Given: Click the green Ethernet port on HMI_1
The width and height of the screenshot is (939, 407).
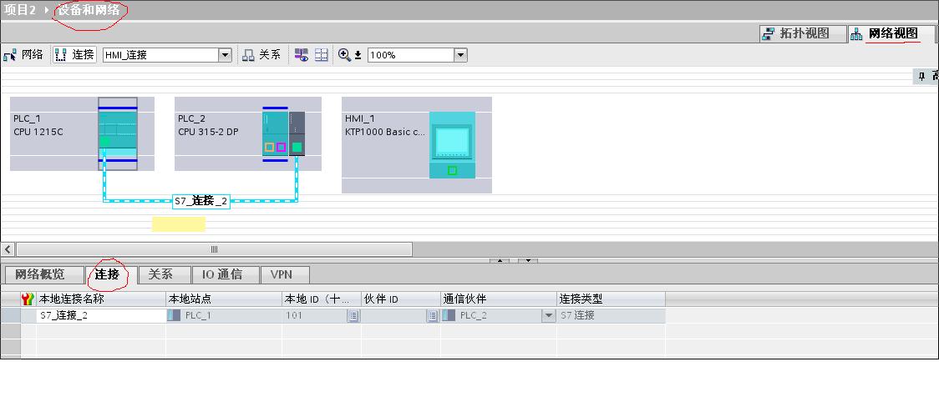Looking at the screenshot, I should pyautogui.click(x=452, y=170).
